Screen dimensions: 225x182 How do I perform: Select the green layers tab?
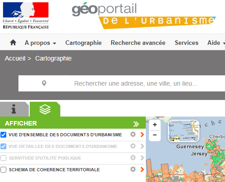(45, 109)
